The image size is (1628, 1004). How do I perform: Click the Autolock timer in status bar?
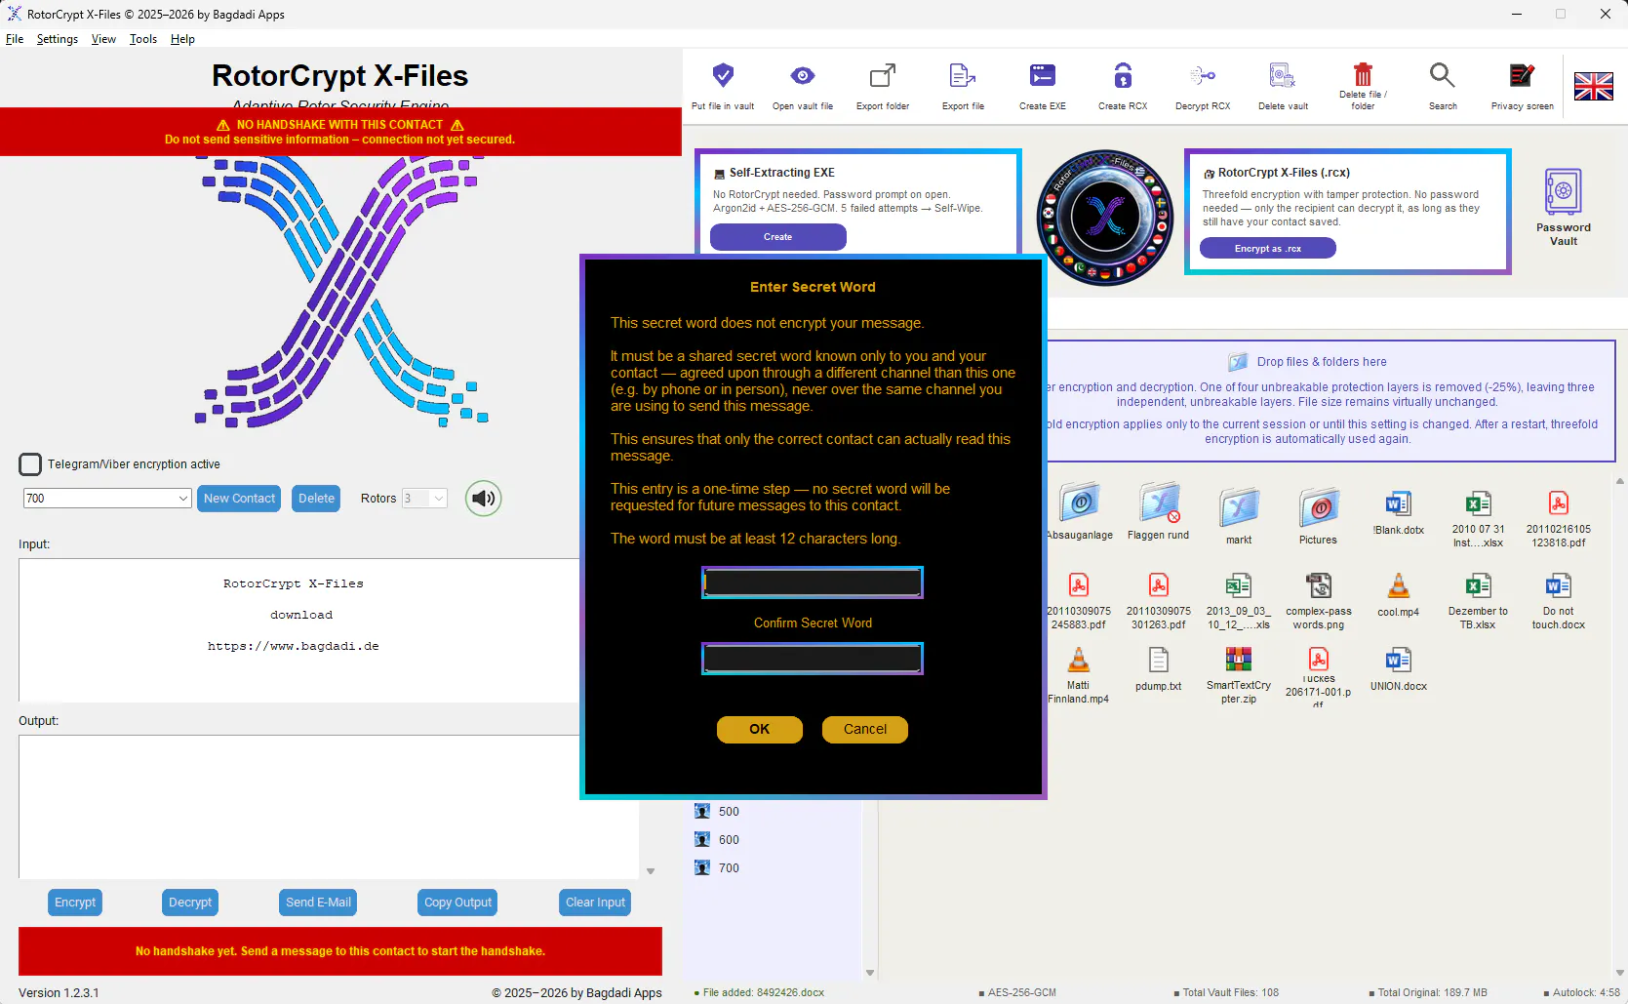(x=1582, y=993)
